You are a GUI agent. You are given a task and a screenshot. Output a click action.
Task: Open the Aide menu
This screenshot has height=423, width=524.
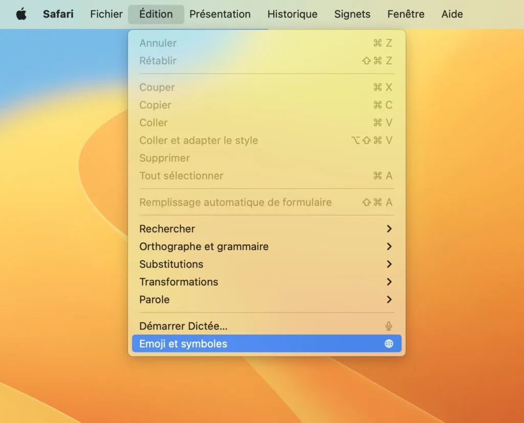click(452, 14)
